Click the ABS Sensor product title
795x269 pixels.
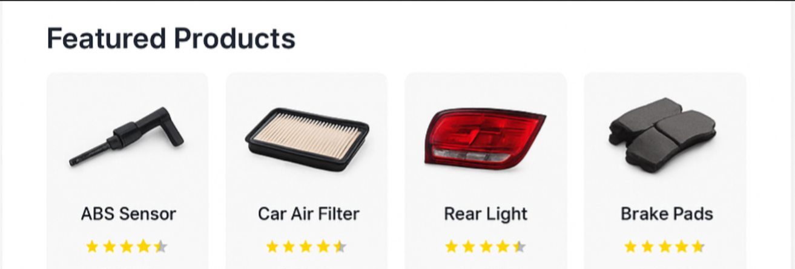(128, 214)
